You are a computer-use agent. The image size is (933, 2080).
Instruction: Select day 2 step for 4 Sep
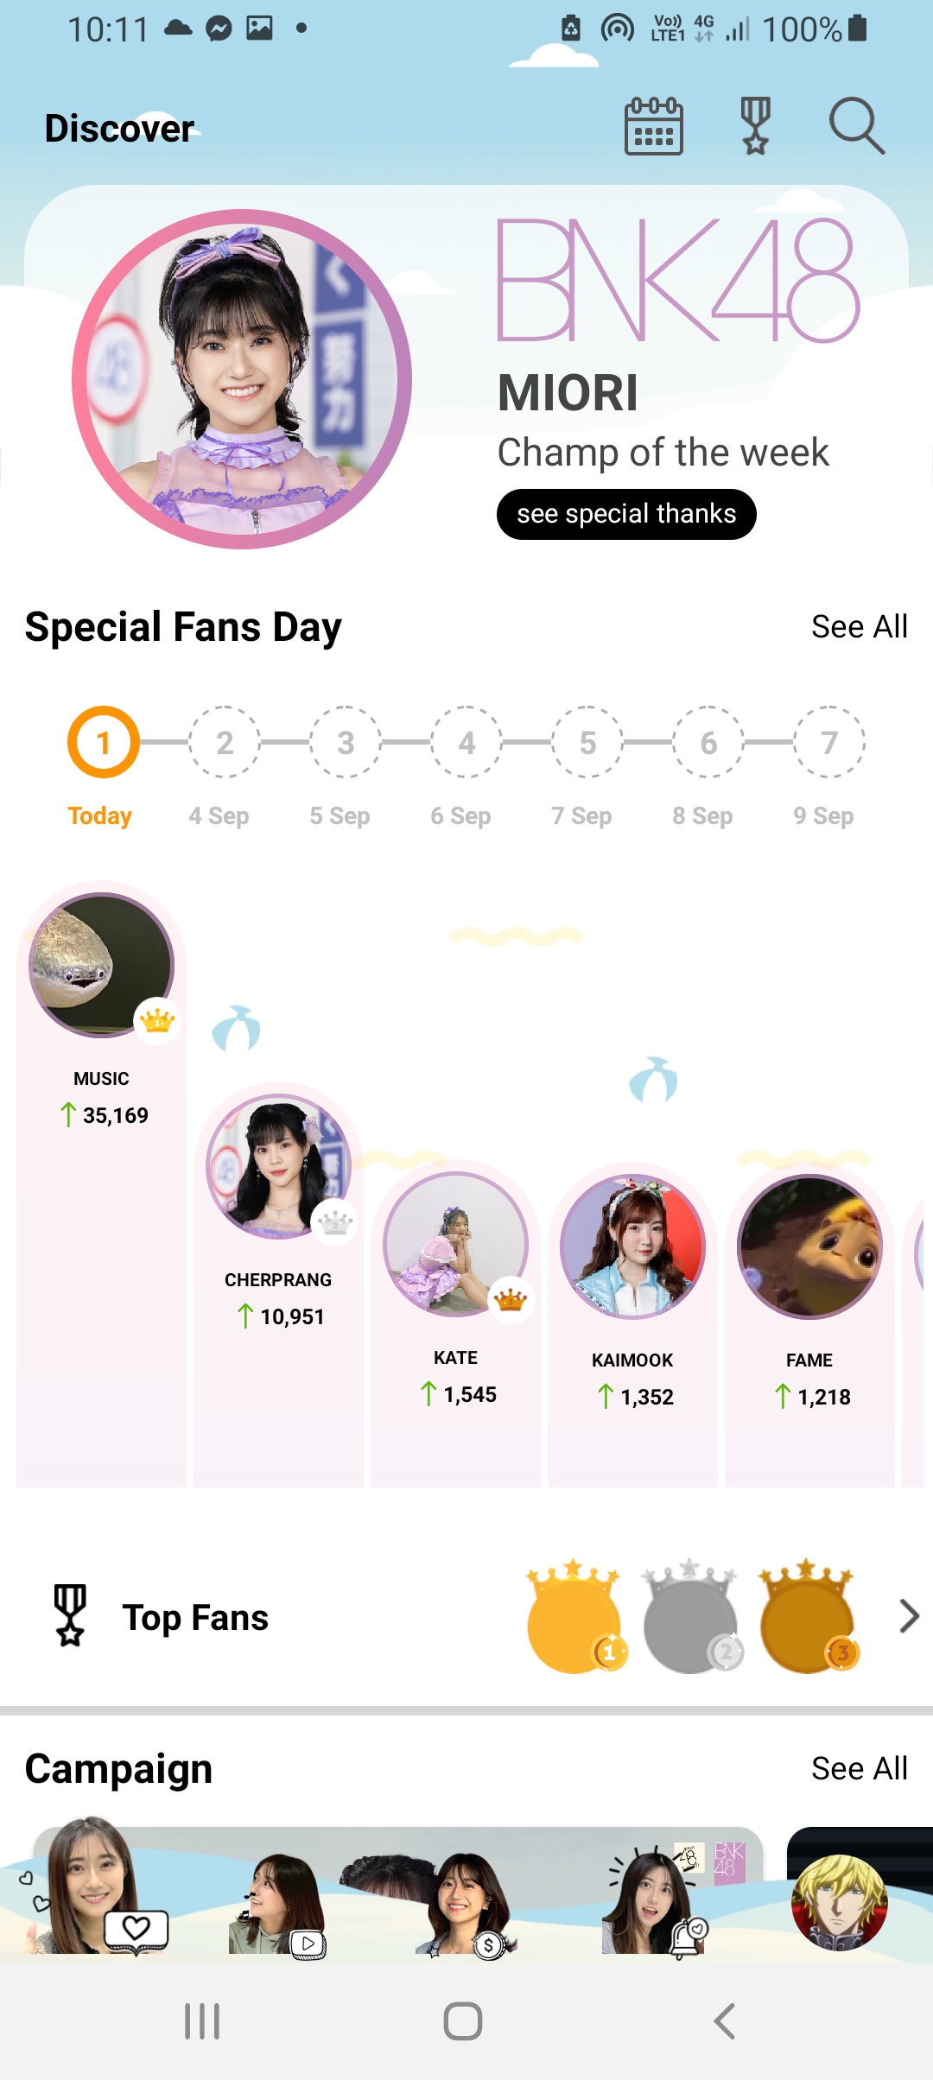coord(224,743)
